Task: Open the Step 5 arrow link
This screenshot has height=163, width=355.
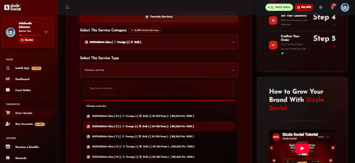Action: (x=334, y=46)
